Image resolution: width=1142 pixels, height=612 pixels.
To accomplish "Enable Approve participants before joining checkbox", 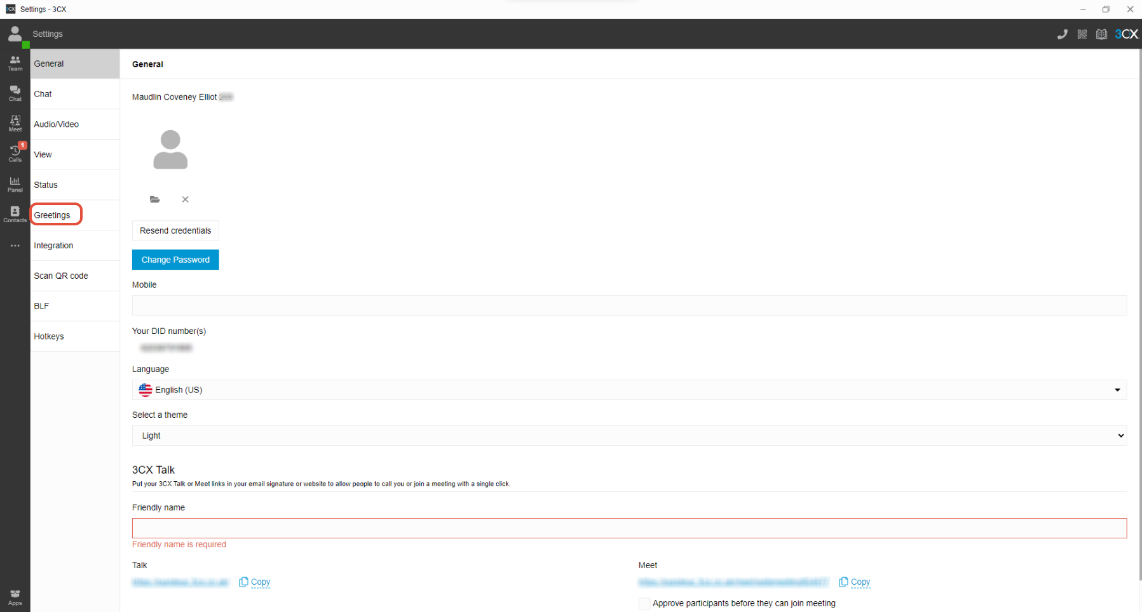I will 644,604.
